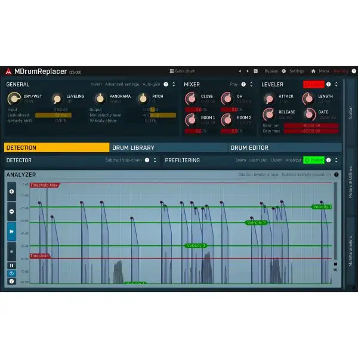The image size is (358, 358).
Task: Click Custom velocity transform
Action: click(x=306, y=174)
